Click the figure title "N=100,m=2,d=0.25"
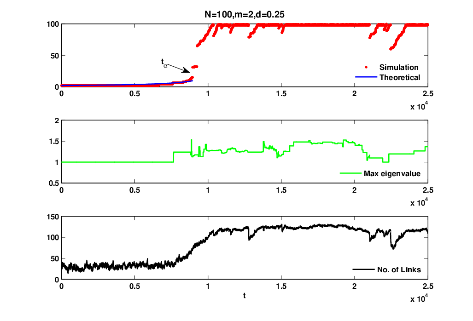Viewport: 473px width, 321px height. 245,14
